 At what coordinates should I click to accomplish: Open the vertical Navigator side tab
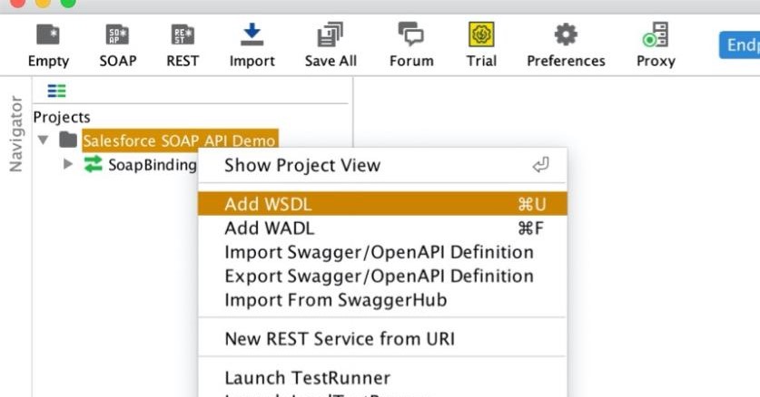(15, 133)
